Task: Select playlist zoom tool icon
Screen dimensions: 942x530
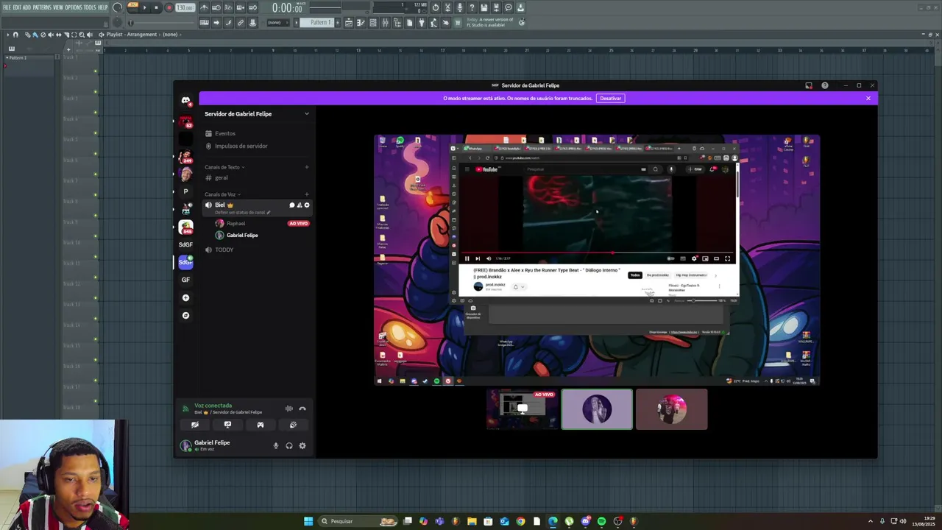Action: coord(82,35)
